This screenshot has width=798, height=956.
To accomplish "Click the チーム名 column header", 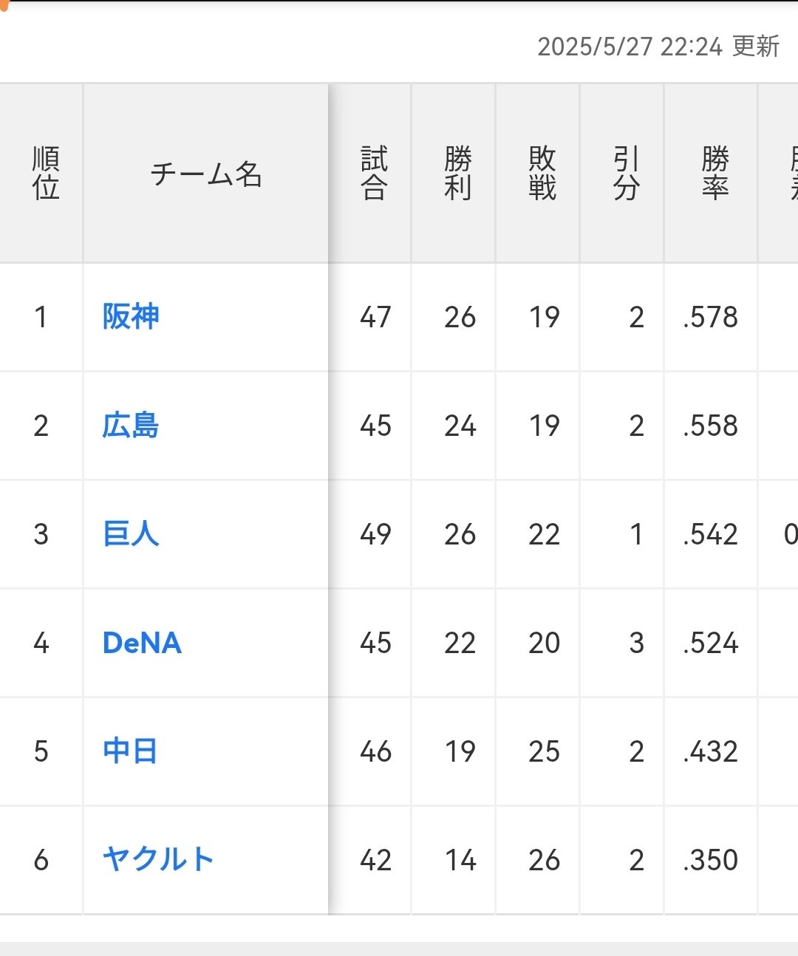I will [206, 174].
